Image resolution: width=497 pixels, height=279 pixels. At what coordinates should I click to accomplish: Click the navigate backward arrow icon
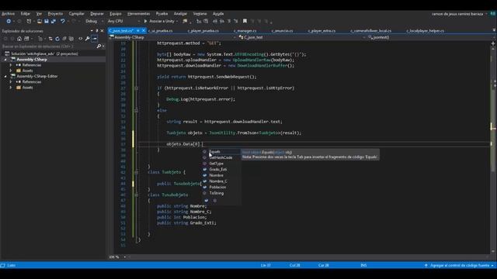9,21
